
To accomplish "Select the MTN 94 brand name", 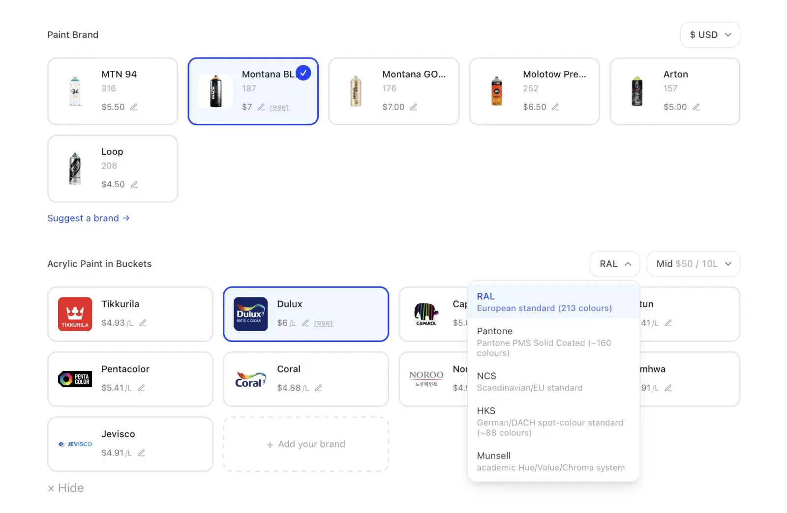I will tap(119, 74).
